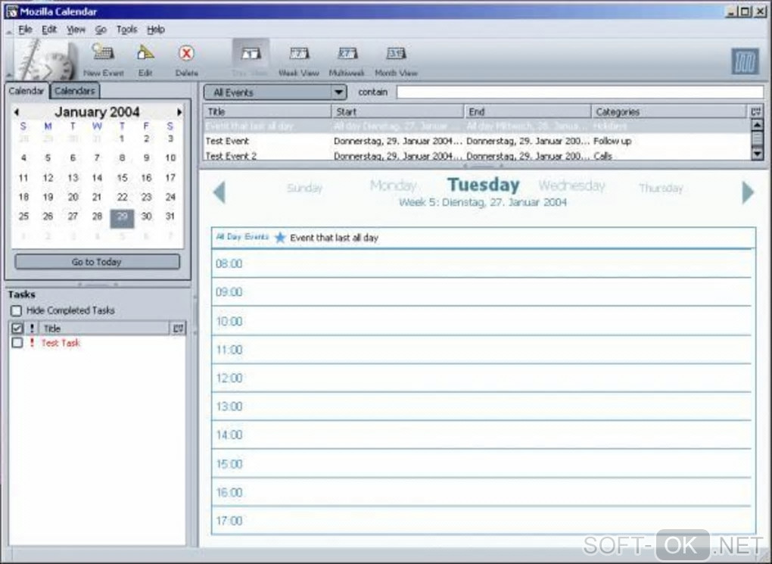Click the Edit event toolbar icon
772x564 pixels.
tap(145, 60)
